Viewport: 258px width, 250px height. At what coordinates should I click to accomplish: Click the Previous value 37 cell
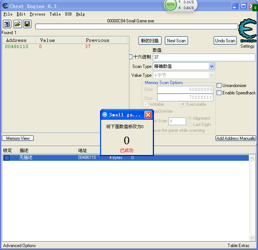tap(88, 47)
